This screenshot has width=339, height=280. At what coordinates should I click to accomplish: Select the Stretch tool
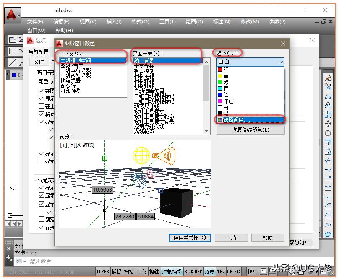tap(328, 151)
